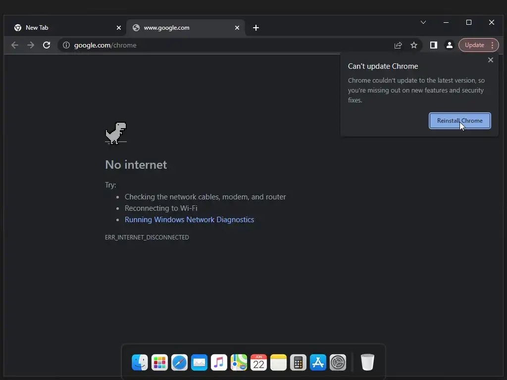Image resolution: width=507 pixels, height=380 pixels.
Task: Click Reinstall Chrome button
Action: pyautogui.click(x=460, y=121)
